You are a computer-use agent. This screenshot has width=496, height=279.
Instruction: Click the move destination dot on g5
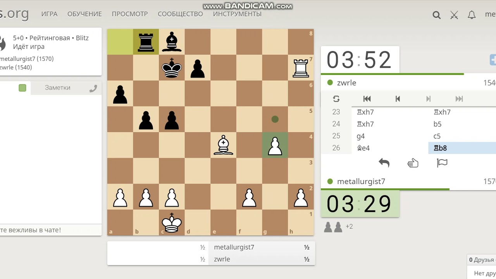[275, 119]
